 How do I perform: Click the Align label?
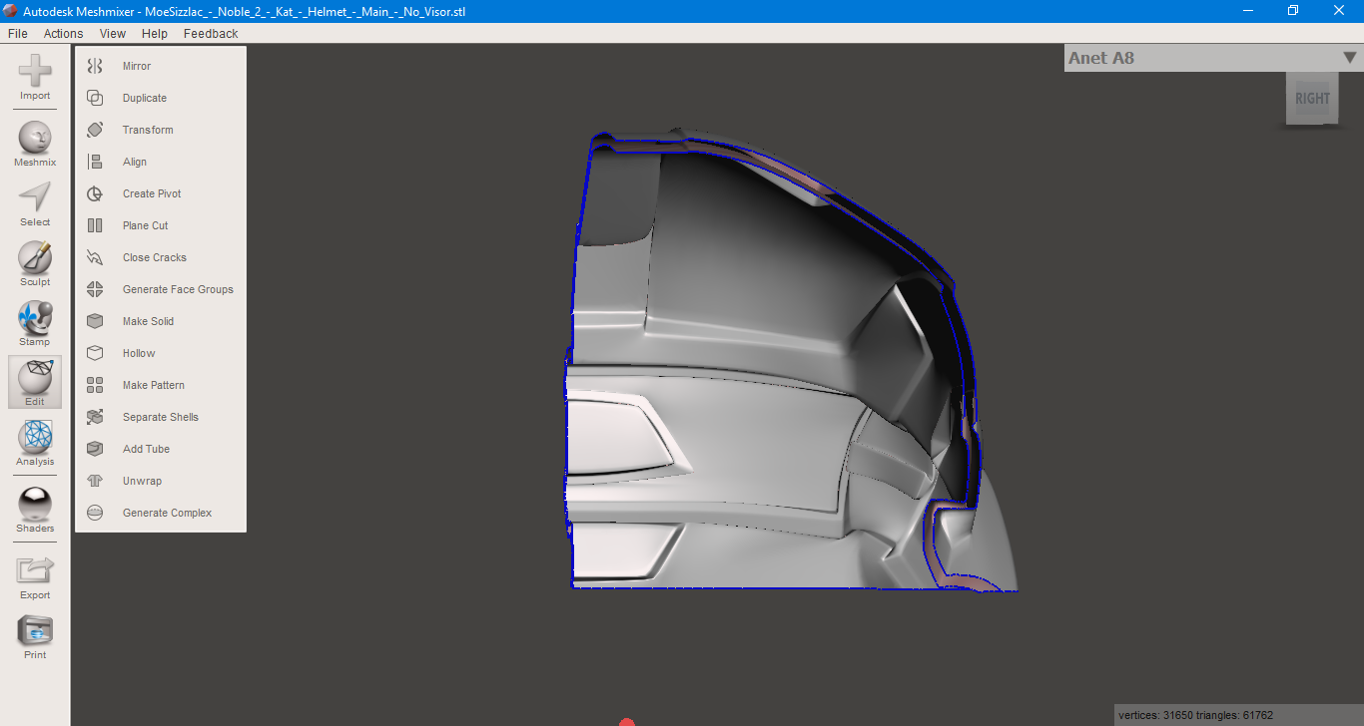click(x=135, y=162)
